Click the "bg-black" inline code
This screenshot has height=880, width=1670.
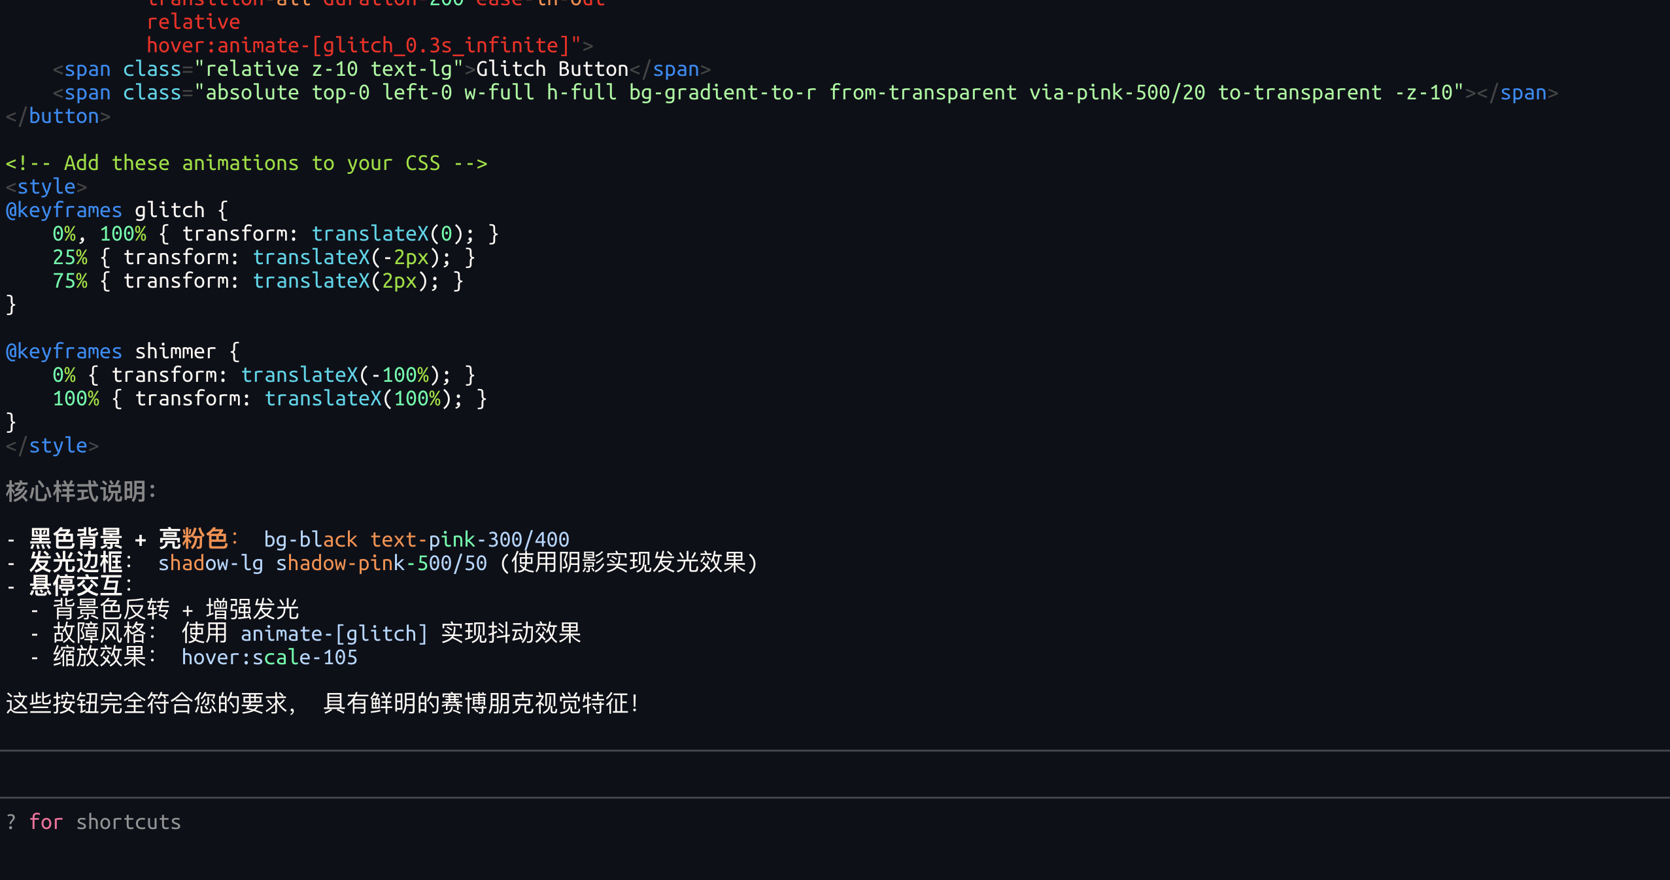tap(311, 539)
